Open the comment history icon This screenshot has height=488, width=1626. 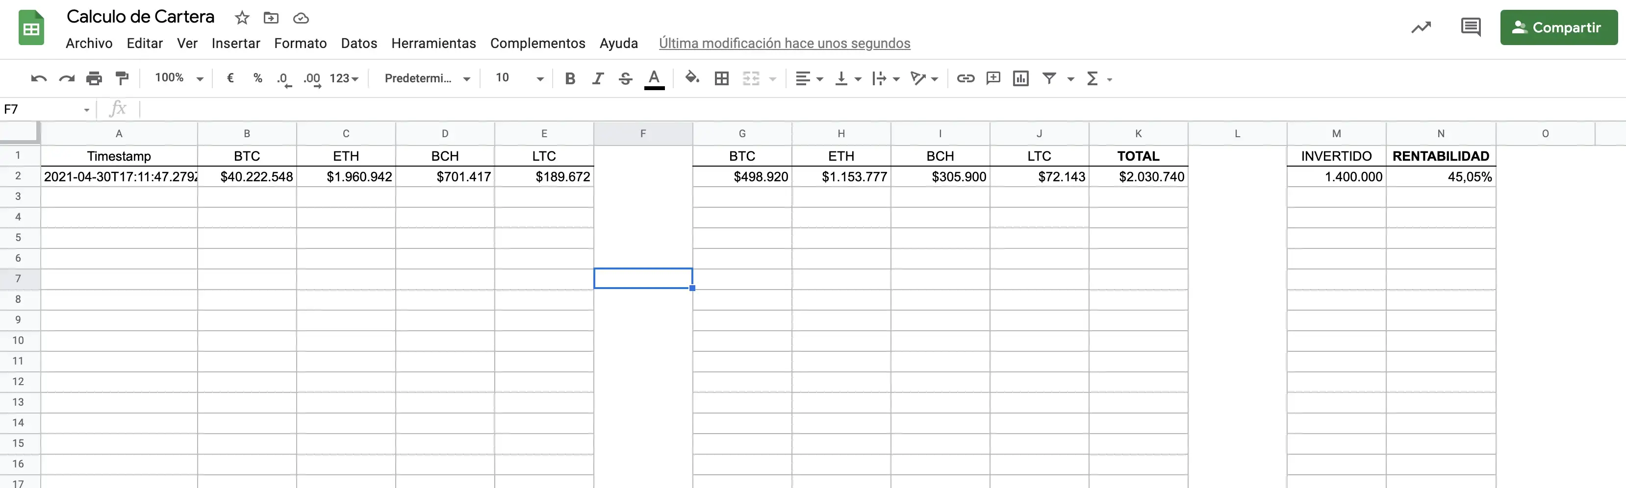[x=1471, y=27]
